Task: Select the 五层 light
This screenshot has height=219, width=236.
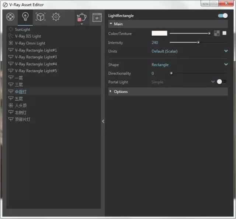Action: (x=19, y=99)
